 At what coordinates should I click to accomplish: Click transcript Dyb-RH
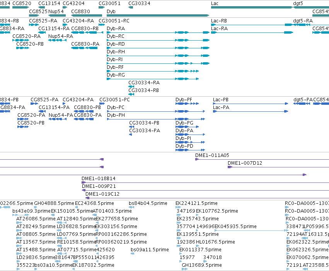116,52
